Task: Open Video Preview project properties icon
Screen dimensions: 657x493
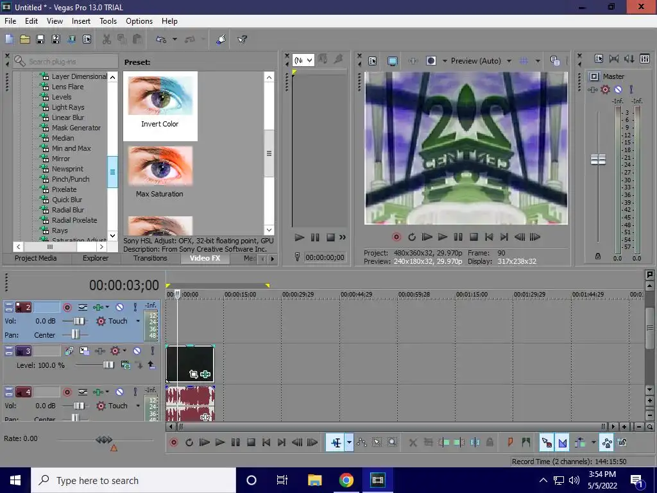Action: [373, 61]
